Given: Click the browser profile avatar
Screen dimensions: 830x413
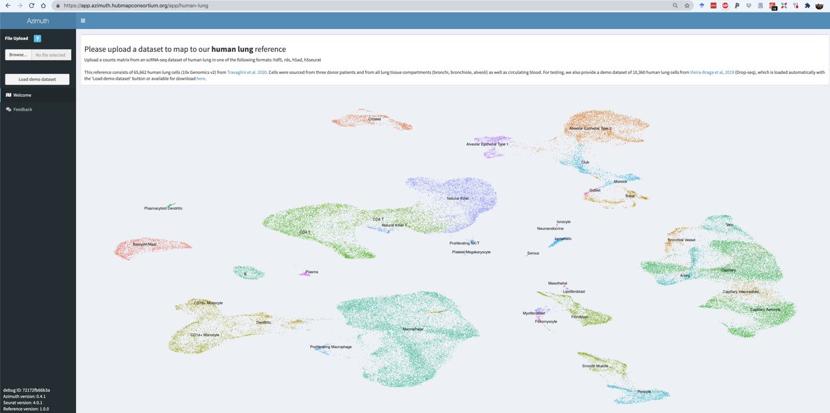Looking at the screenshot, I should click(819, 5).
